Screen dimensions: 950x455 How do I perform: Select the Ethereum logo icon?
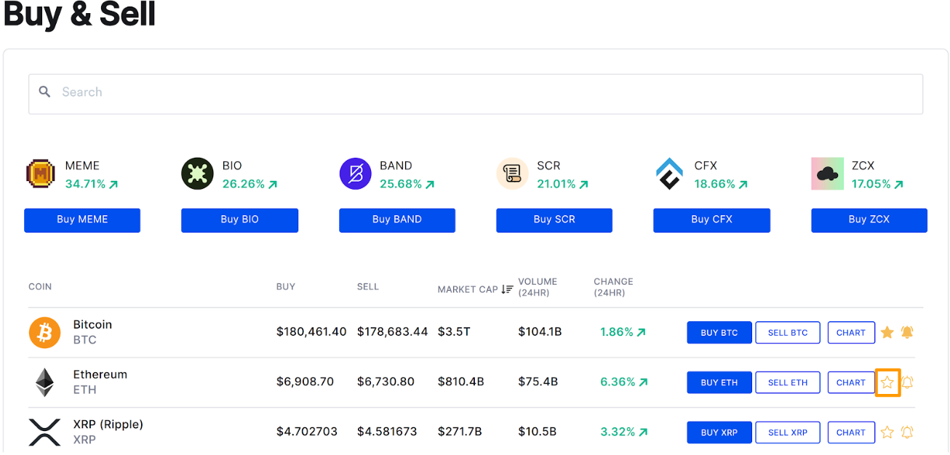click(44, 382)
